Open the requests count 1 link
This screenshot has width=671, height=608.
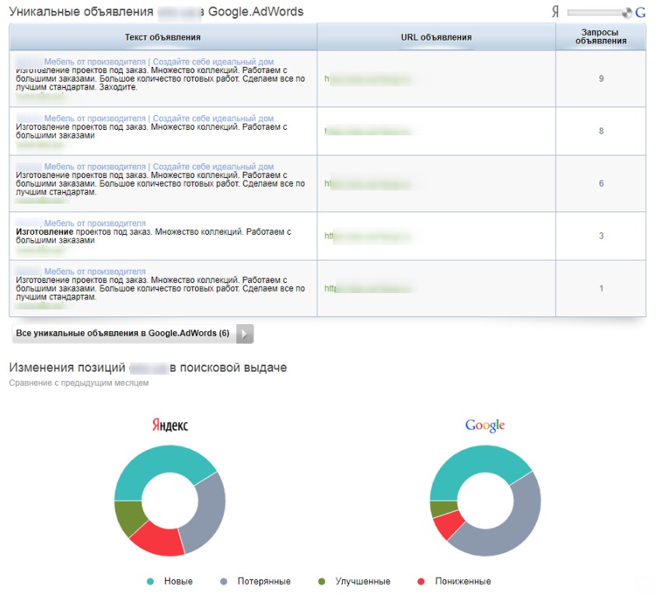pos(601,288)
